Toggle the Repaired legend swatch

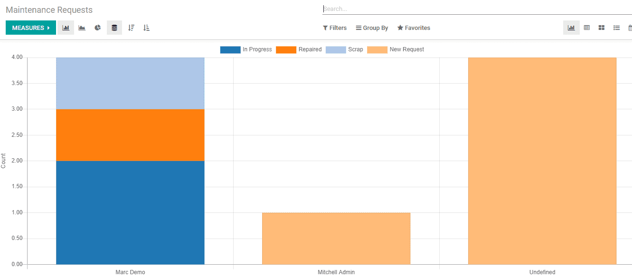pyautogui.click(x=286, y=49)
